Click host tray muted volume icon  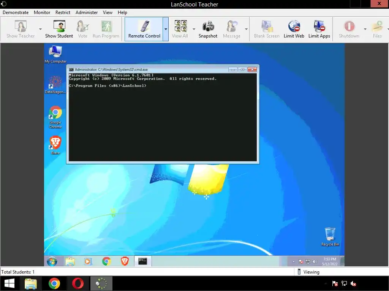[353, 283]
